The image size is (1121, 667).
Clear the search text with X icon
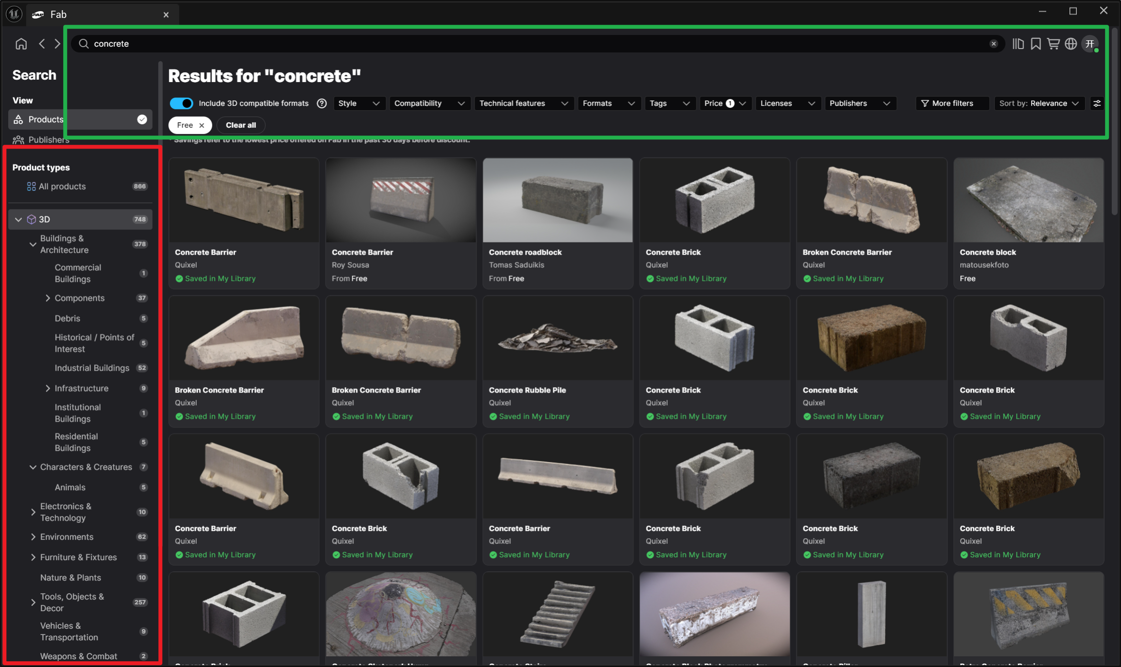pyautogui.click(x=994, y=44)
